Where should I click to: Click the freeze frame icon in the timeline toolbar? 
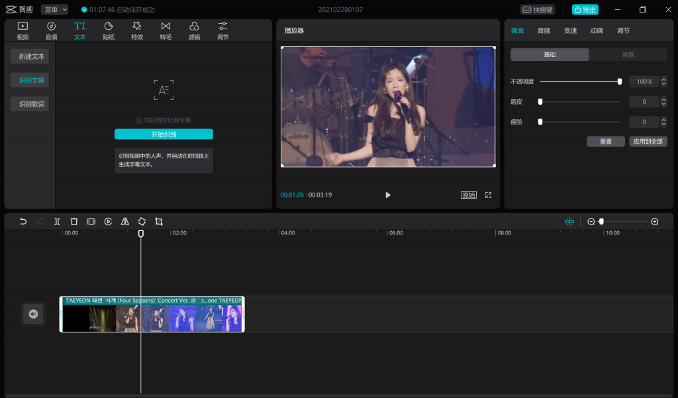pos(91,221)
